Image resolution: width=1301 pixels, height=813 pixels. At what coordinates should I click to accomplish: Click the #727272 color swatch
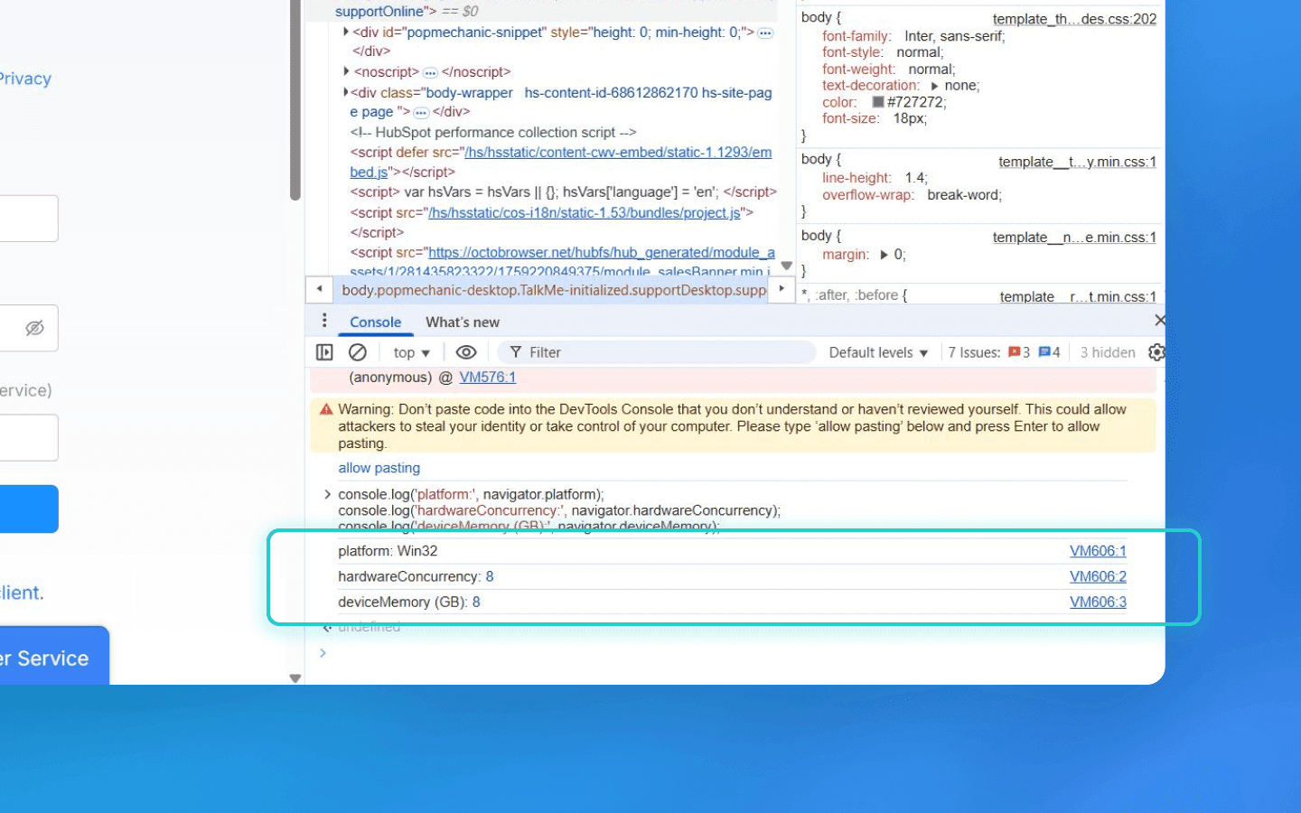click(x=877, y=102)
